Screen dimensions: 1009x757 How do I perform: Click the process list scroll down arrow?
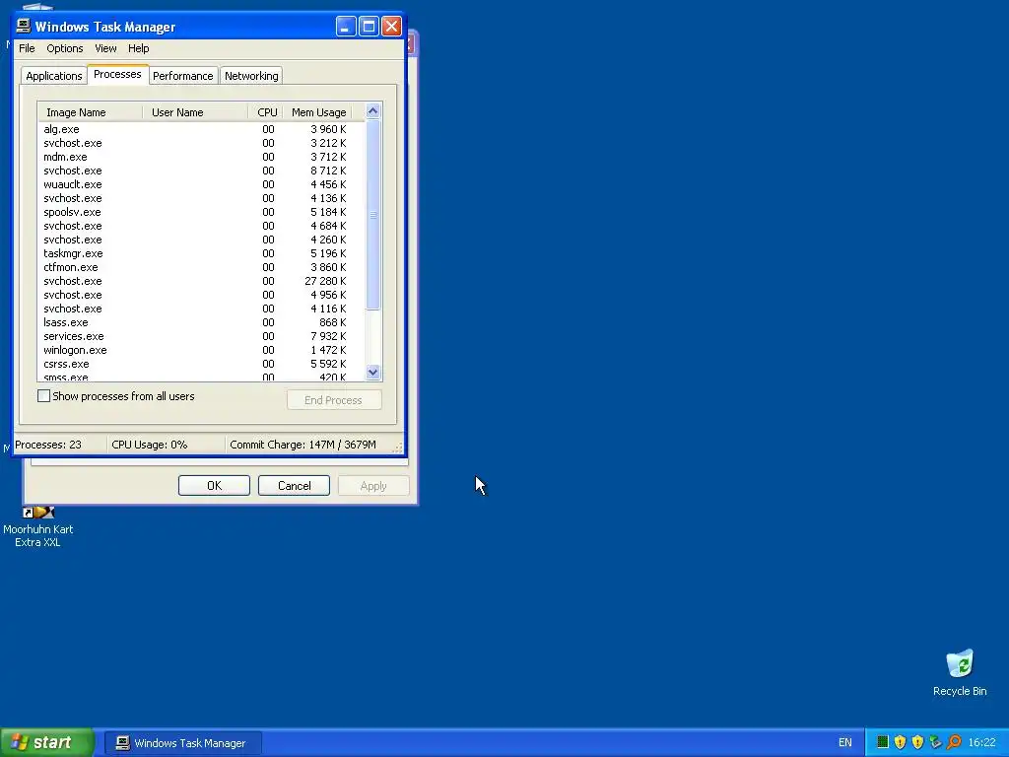point(373,372)
